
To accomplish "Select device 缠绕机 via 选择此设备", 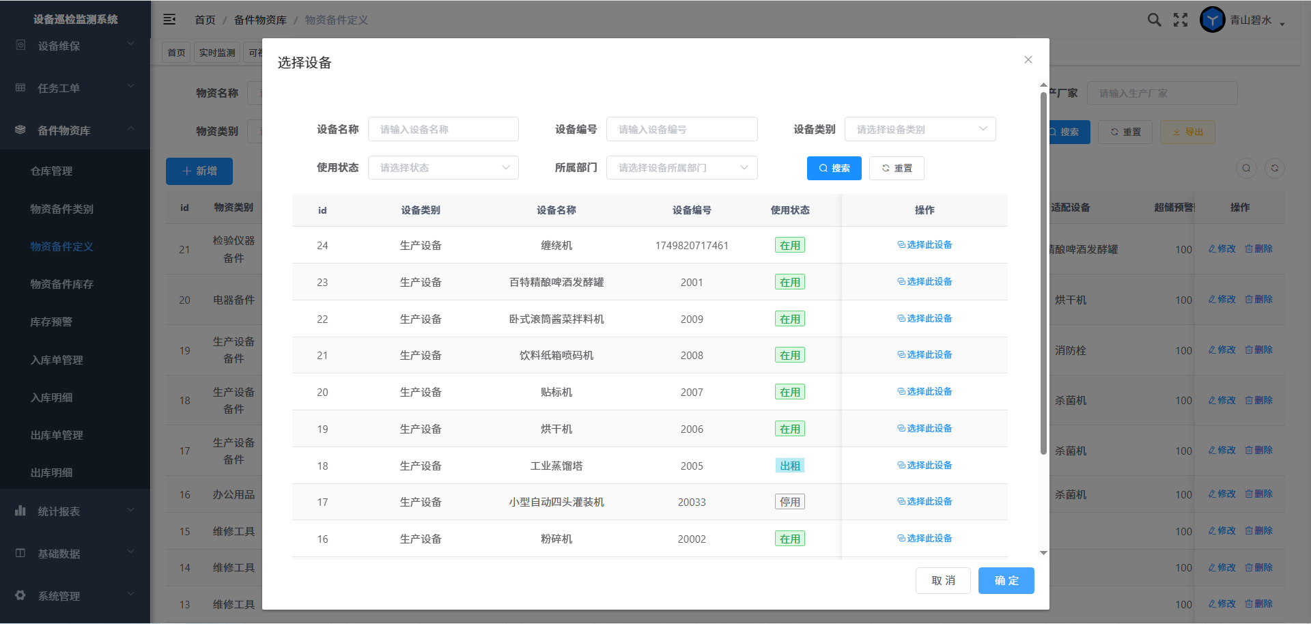I will coord(925,245).
